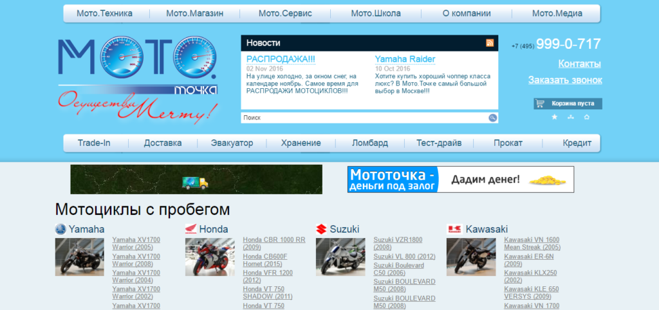Go to the Эвакуатор section
This screenshot has width=659, height=310.
[x=232, y=143]
